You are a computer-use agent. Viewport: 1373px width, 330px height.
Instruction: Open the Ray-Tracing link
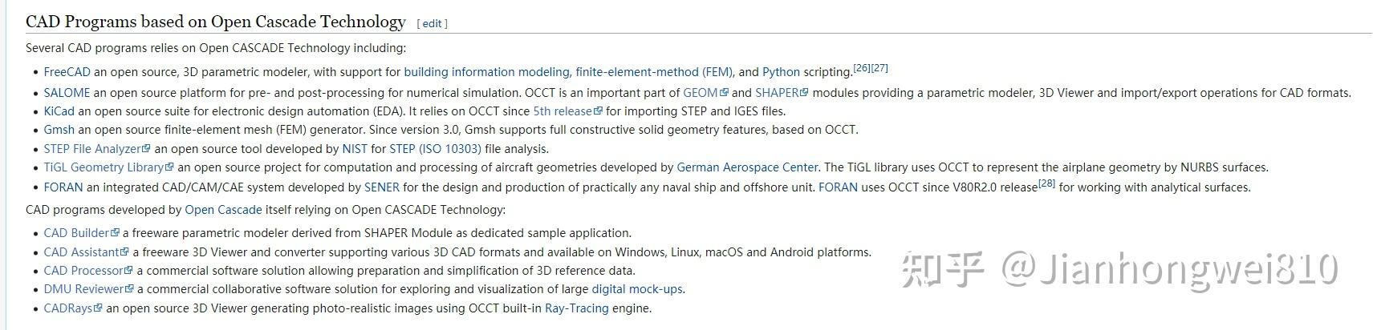point(576,308)
